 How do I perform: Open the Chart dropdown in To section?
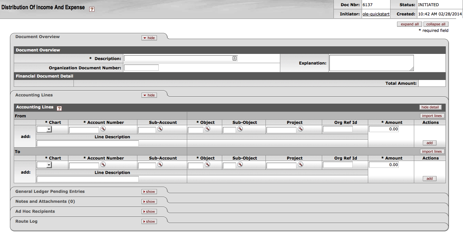44,165
